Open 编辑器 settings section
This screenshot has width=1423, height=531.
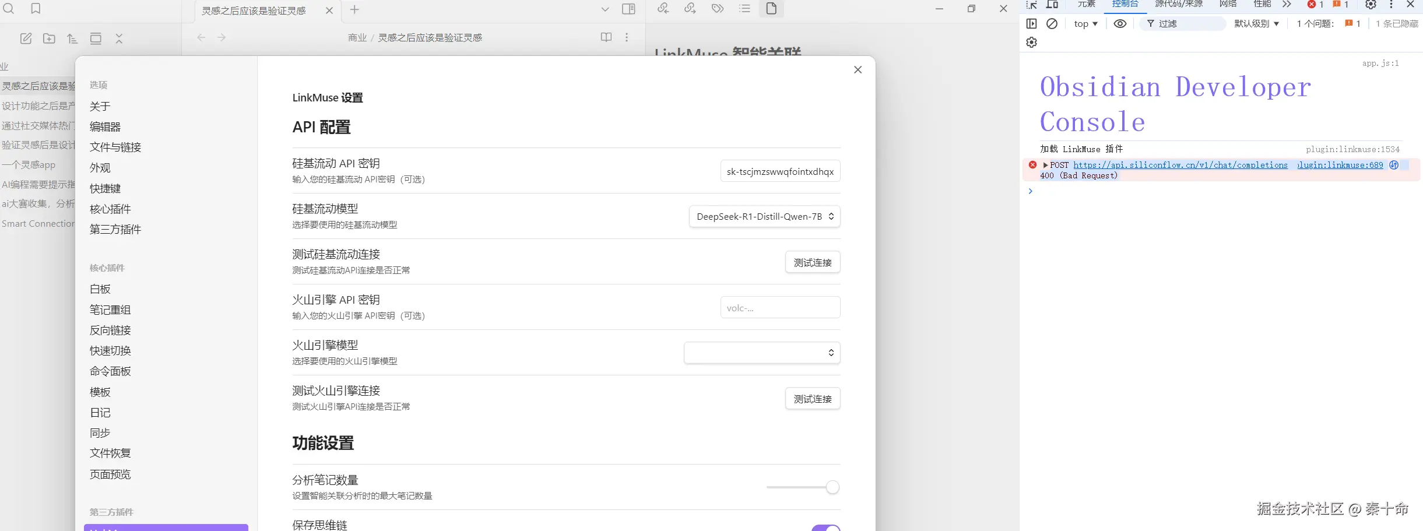105,126
